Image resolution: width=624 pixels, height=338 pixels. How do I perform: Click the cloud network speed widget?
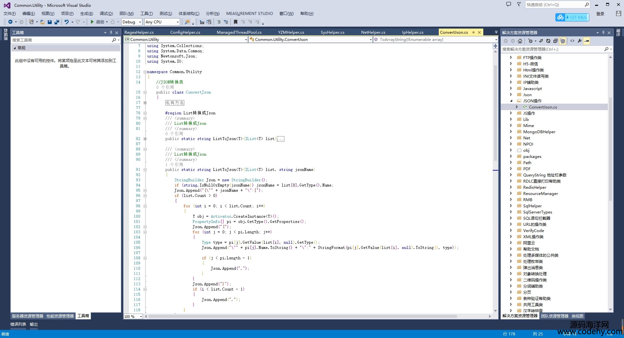pyautogui.click(x=572, y=17)
